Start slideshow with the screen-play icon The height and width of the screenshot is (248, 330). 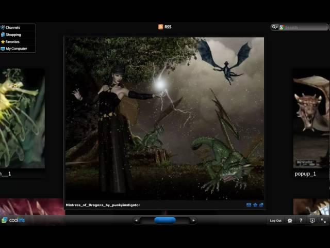(x=312, y=221)
